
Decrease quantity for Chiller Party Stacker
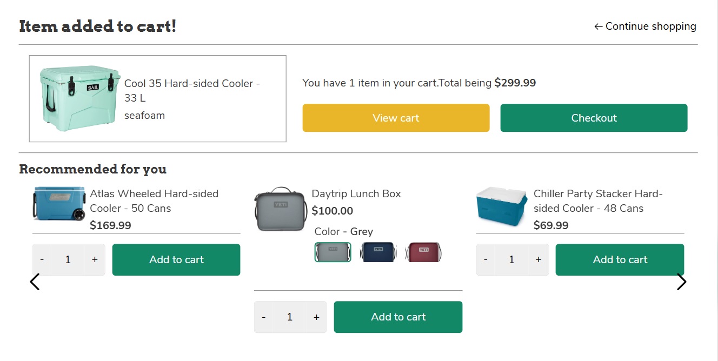[x=485, y=259]
